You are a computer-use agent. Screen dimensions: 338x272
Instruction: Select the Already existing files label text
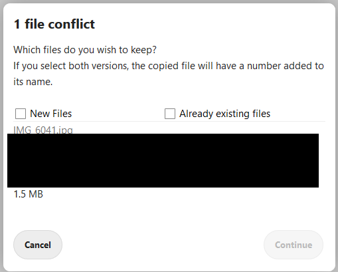tap(224, 114)
